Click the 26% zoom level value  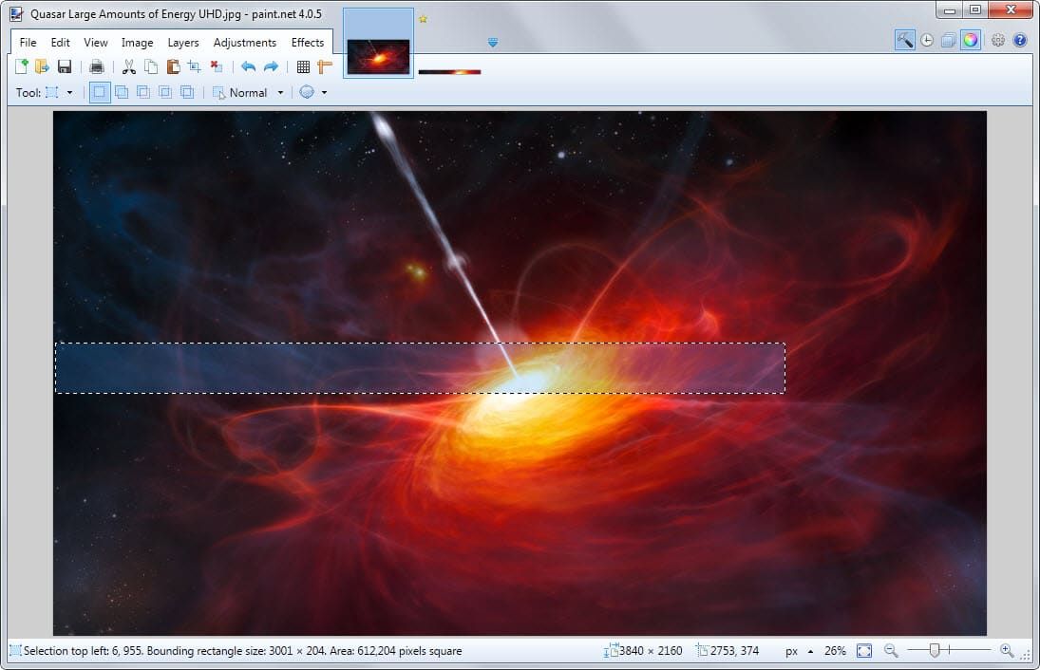coord(835,651)
